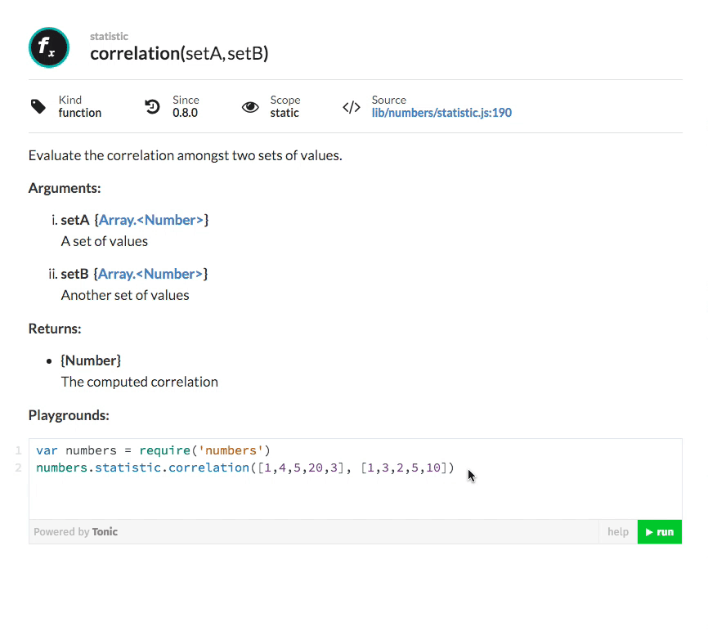This screenshot has width=708, height=631.
Task: Click the statistic namespace label above the title
Action: coord(109,37)
